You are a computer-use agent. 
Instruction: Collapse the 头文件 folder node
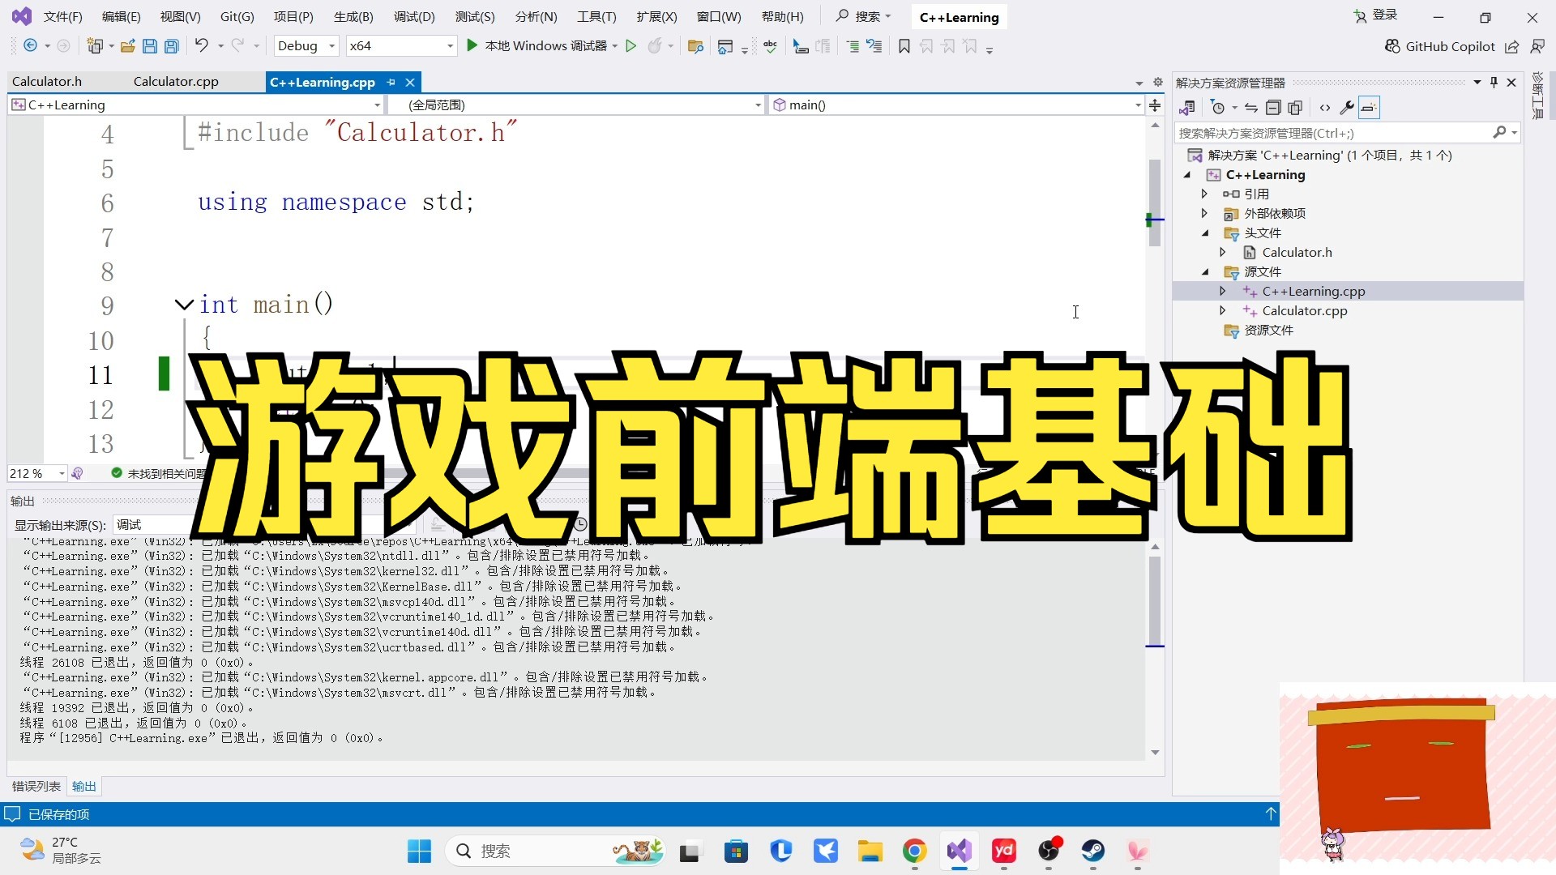tap(1204, 233)
